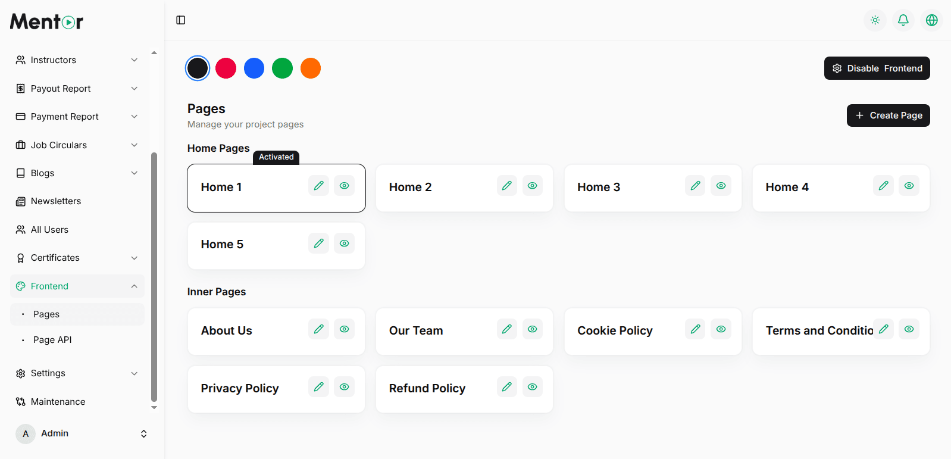Open the Pages menu under Frontend
Screen dimensions: 951x459
pos(48,314)
